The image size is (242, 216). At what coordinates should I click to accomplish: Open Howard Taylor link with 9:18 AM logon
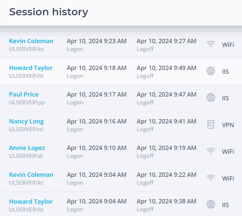pyautogui.click(x=31, y=68)
